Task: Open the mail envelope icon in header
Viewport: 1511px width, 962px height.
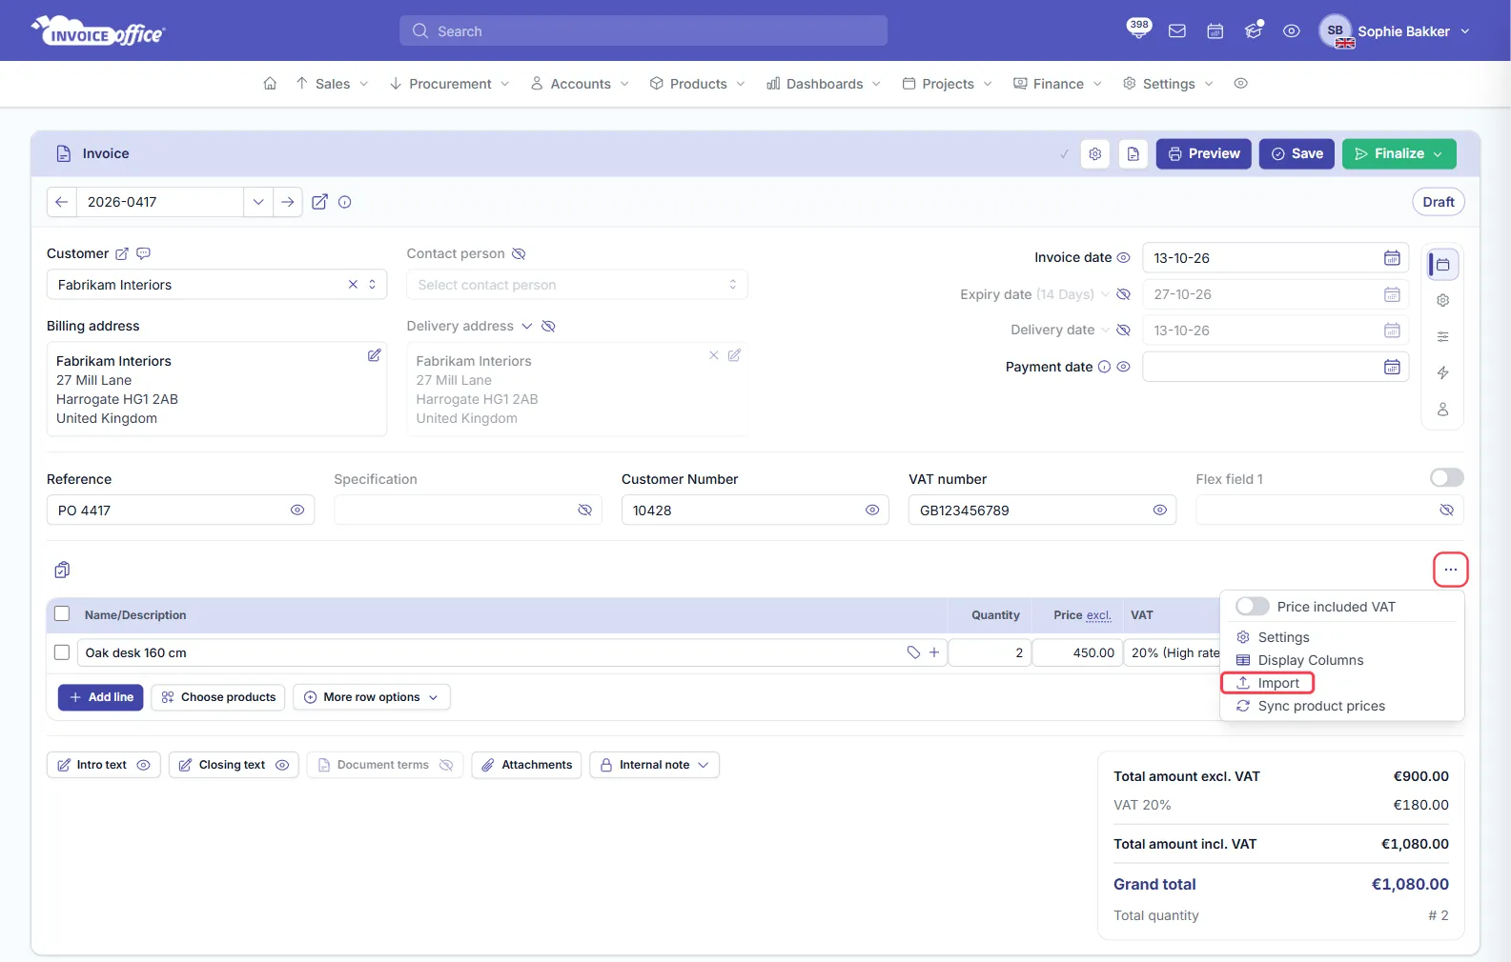Action: click(1177, 31)
